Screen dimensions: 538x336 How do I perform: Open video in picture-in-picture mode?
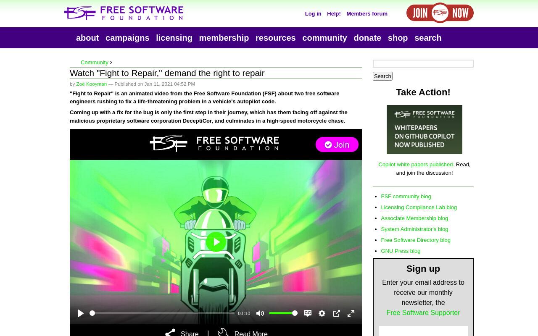coord(337,313)
